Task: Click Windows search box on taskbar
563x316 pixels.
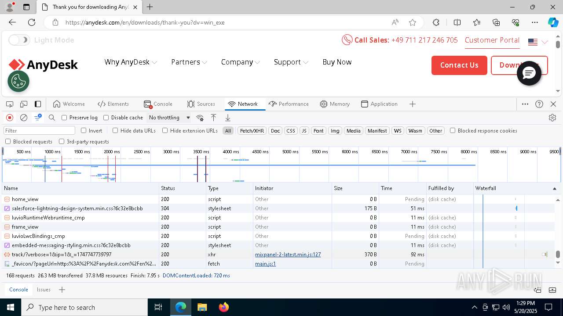Action: (84, 307)
